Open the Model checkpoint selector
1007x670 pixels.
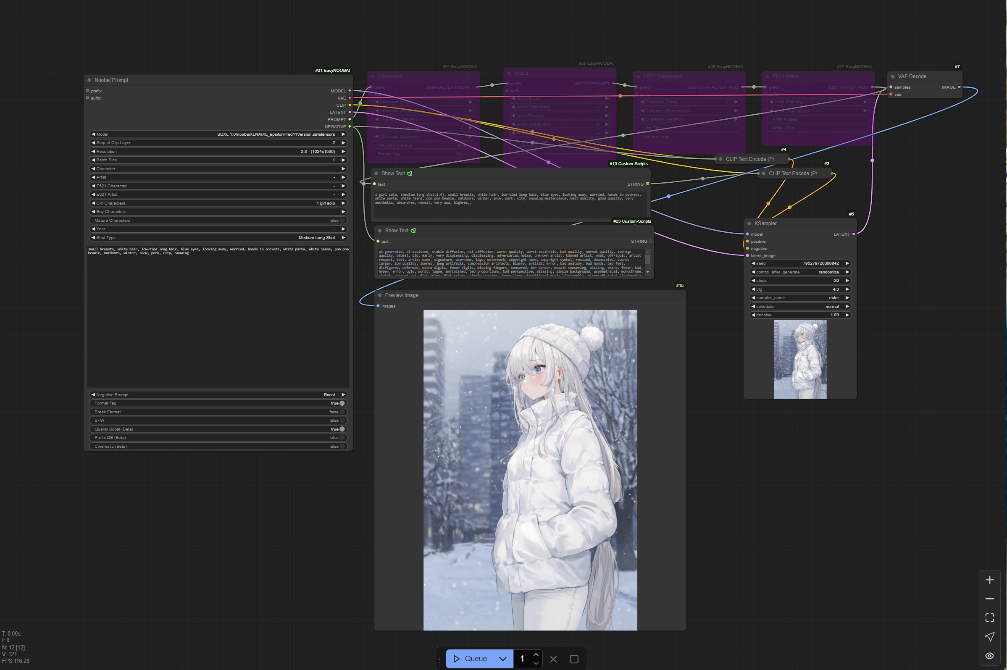218,134
